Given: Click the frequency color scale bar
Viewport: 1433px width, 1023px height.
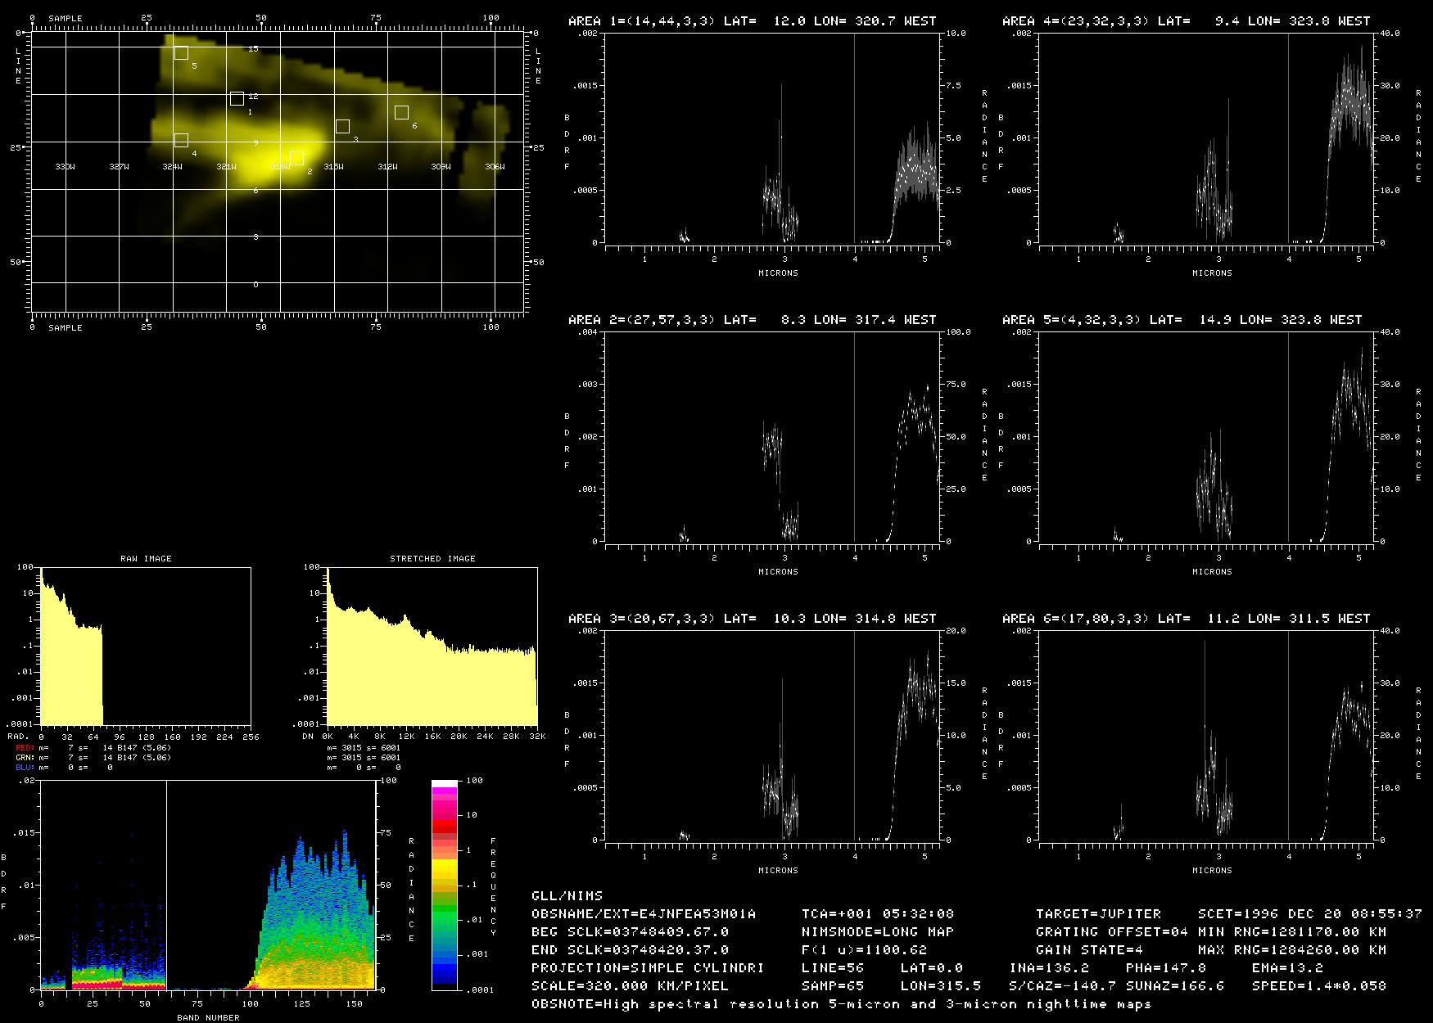Looking at the screenshot, I should tap(445, 885).
